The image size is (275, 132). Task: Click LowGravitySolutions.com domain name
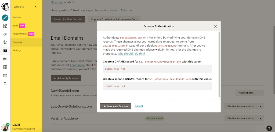pyautogui.click(x=71, y=106)
